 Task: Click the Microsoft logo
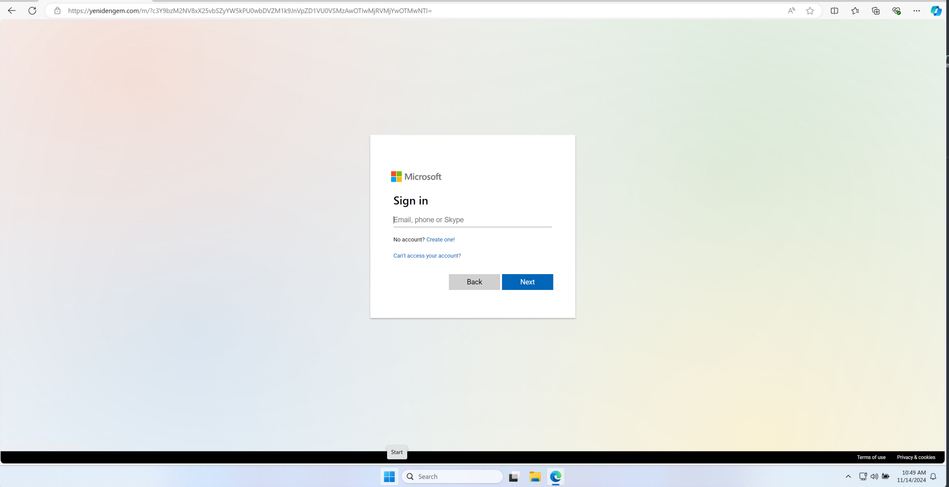coord(416,177)
